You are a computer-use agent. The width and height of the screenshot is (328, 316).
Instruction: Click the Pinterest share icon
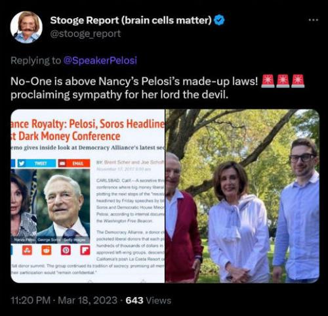click(x=66, y=250)
